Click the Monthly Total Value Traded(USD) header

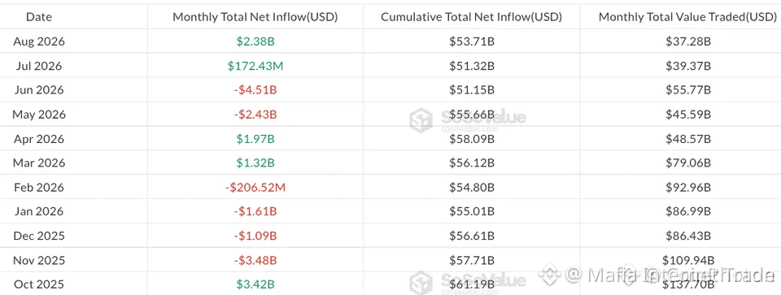(688, 17)
